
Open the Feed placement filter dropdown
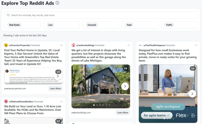coord(140,25)
